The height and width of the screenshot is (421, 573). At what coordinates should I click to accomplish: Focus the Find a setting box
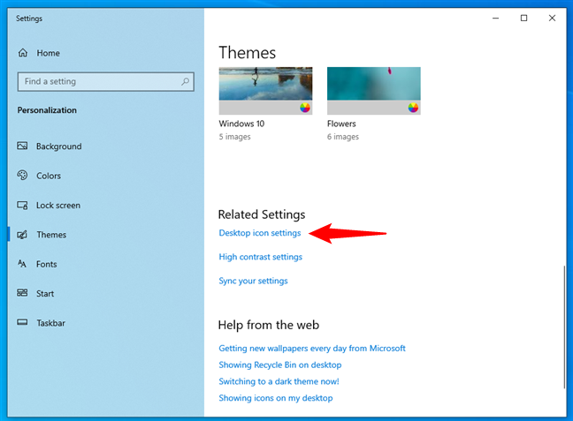click(x=105, y=81)
